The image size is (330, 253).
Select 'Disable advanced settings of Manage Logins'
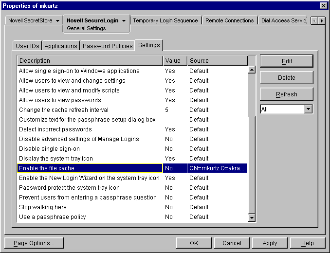pyautogui.click(x=132, y=139)
